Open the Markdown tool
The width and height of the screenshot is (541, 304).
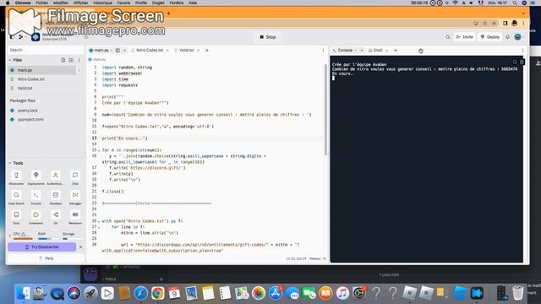(75, 217)
